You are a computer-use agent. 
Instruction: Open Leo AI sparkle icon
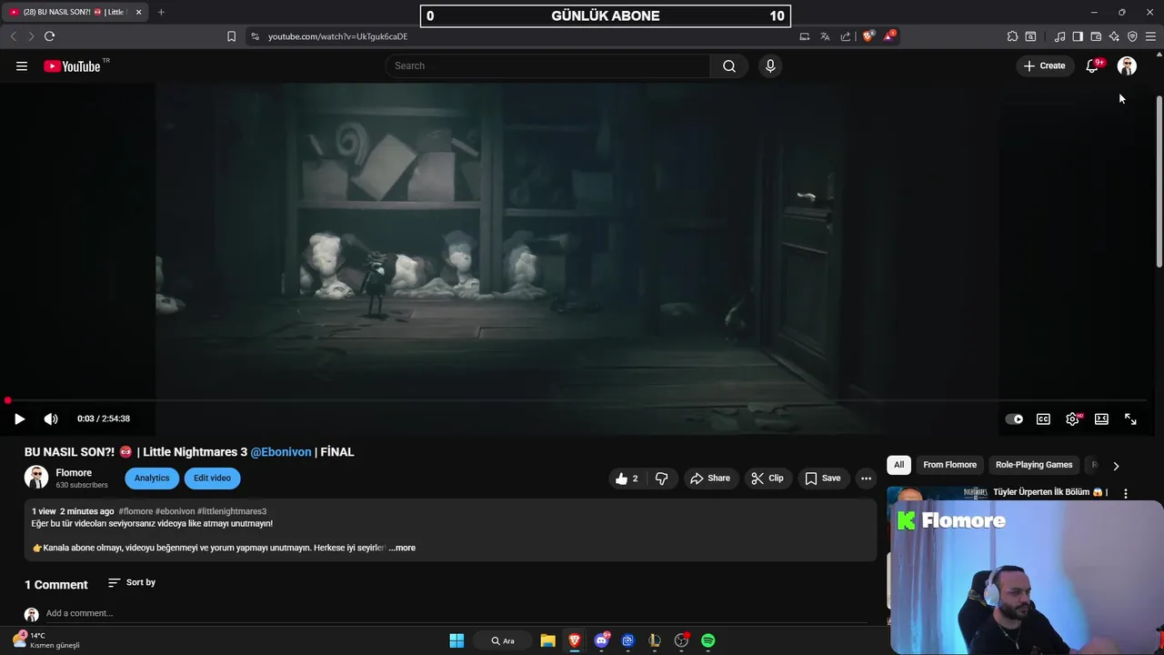click(x=1114, y=36)
